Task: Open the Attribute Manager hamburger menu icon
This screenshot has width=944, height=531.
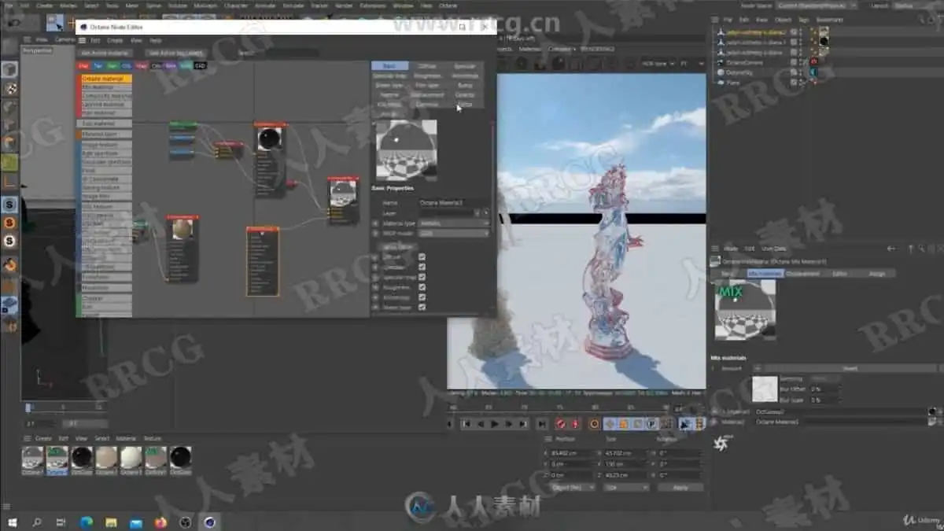Action: (715, 249)
